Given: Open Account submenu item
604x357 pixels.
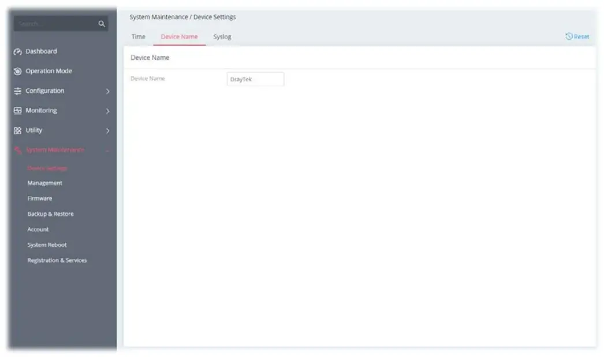Looking at the screenshot, I should [38, 230].
